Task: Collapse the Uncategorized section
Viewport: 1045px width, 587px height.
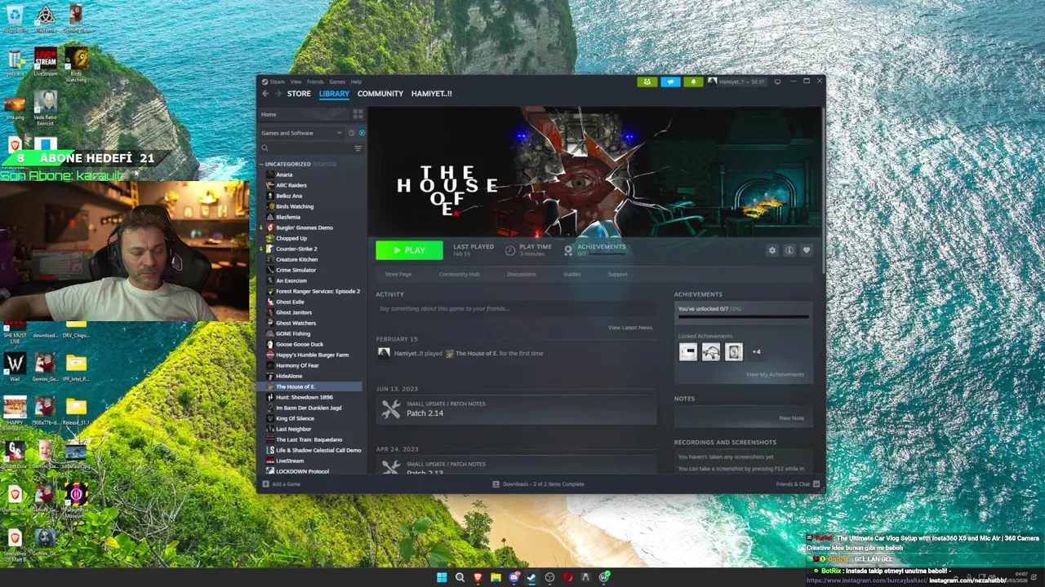Action: point(261,164)
